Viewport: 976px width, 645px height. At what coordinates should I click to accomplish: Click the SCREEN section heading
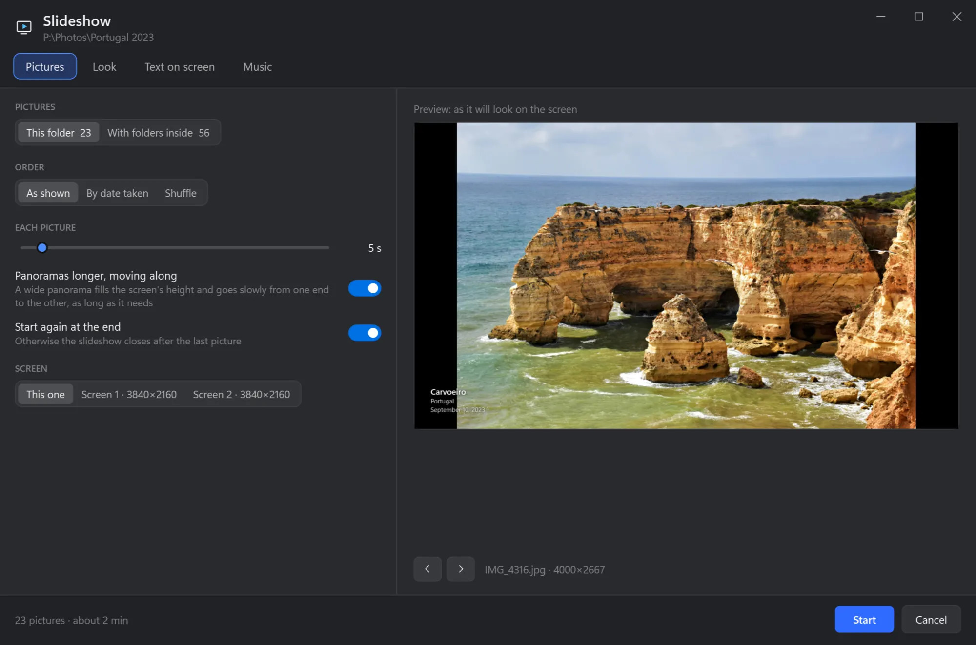[31, 369]
